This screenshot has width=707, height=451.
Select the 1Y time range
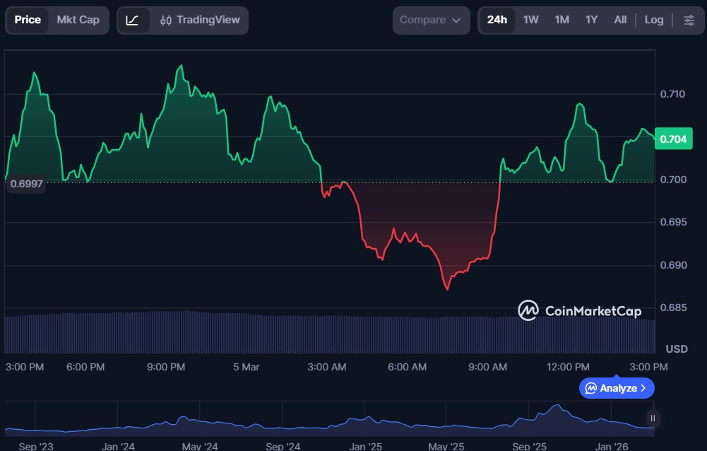pyautogui.click(x=591, y=20)
